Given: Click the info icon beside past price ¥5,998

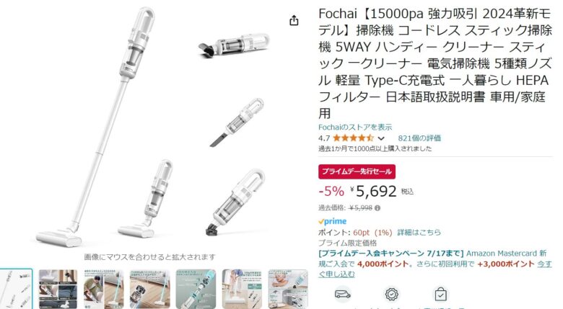Looking at the screenshot, I should [x=377, y=208].
